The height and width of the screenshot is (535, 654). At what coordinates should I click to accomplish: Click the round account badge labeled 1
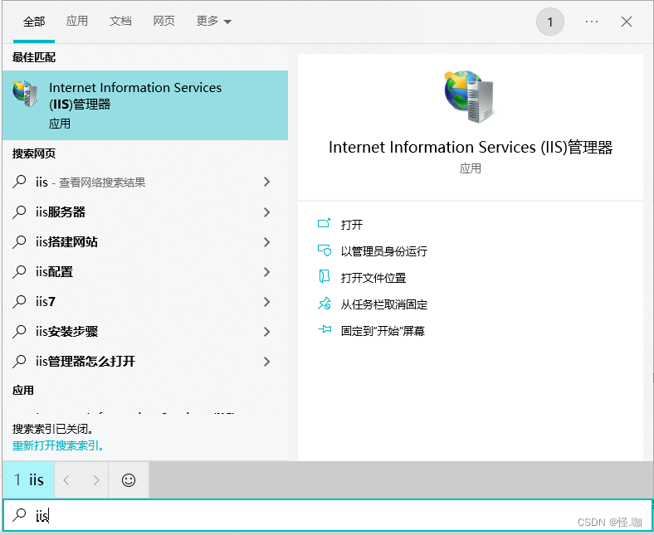click(550, 22)
